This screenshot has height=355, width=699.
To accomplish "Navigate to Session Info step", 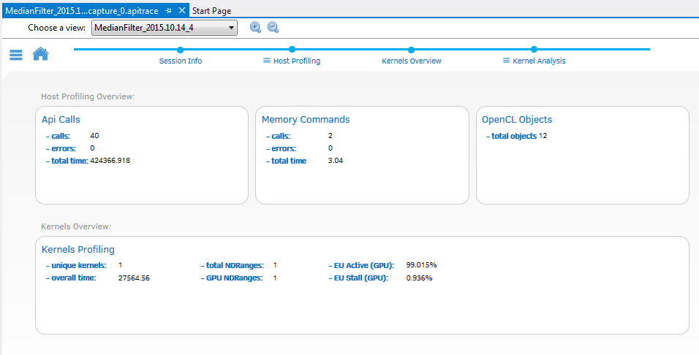I will click(x=181, y=61).
